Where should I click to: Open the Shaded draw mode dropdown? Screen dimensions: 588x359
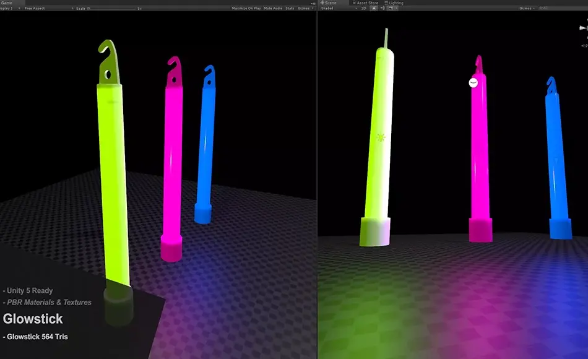point(339,8)
